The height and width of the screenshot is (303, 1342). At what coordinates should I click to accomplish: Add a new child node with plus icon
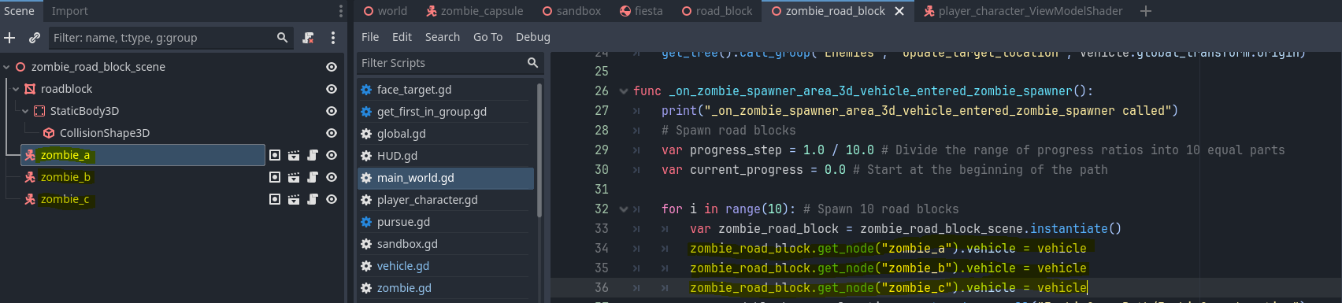pos(9,38)
